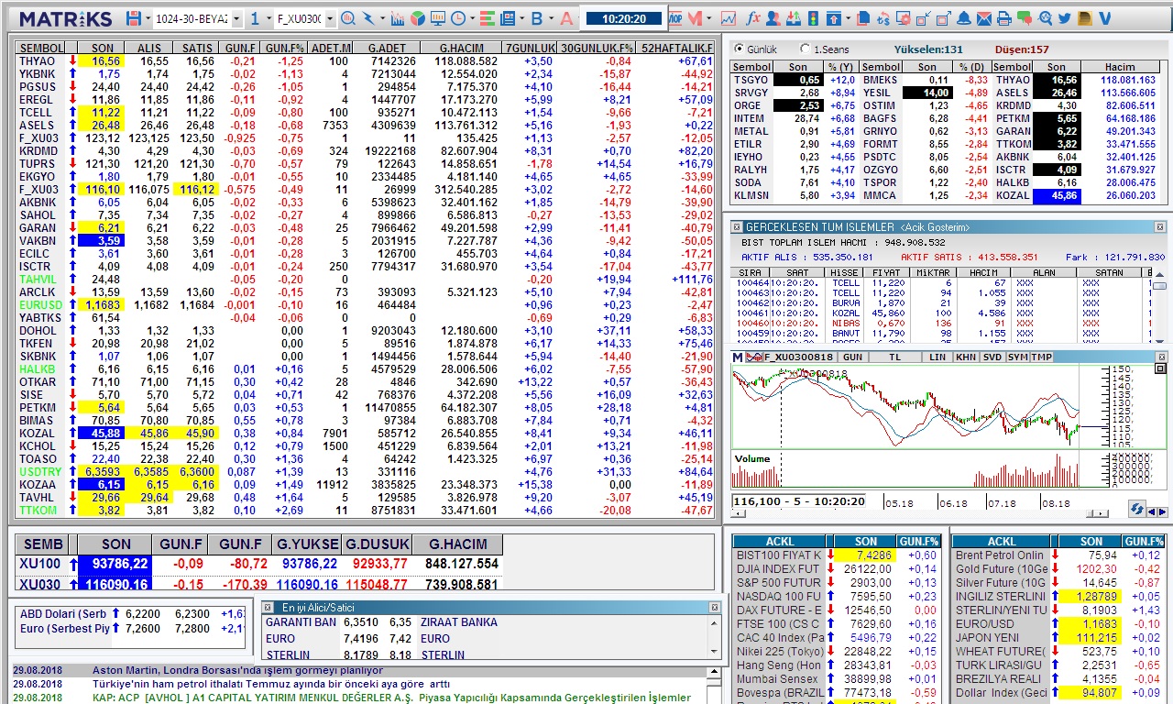Screen dimensions: 1173x704
Task: Select the THYAO row in the watchlist
Action: (x=365, y=60)
